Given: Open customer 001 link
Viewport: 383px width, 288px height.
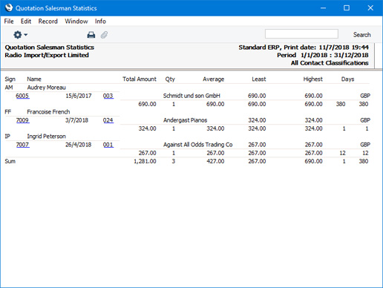Looking at the screenshot, I should (x=108, y=145).
